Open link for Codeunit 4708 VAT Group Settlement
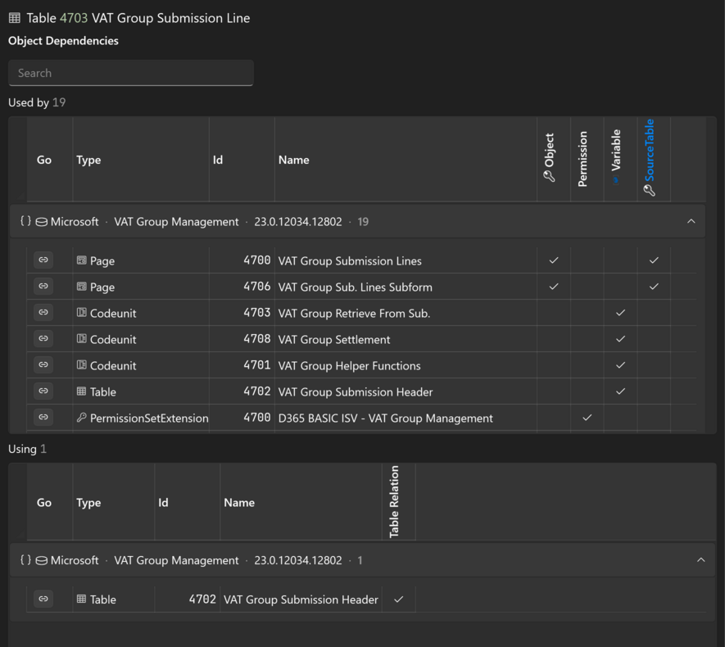This screenshot has height=647, width=725. 43,339
